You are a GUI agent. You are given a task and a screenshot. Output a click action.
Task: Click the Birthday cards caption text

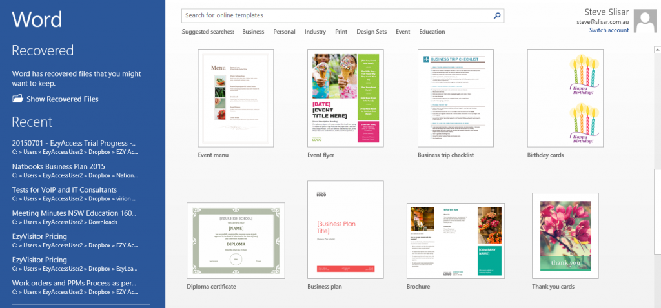pyautogui.click(x=545, y=155)
